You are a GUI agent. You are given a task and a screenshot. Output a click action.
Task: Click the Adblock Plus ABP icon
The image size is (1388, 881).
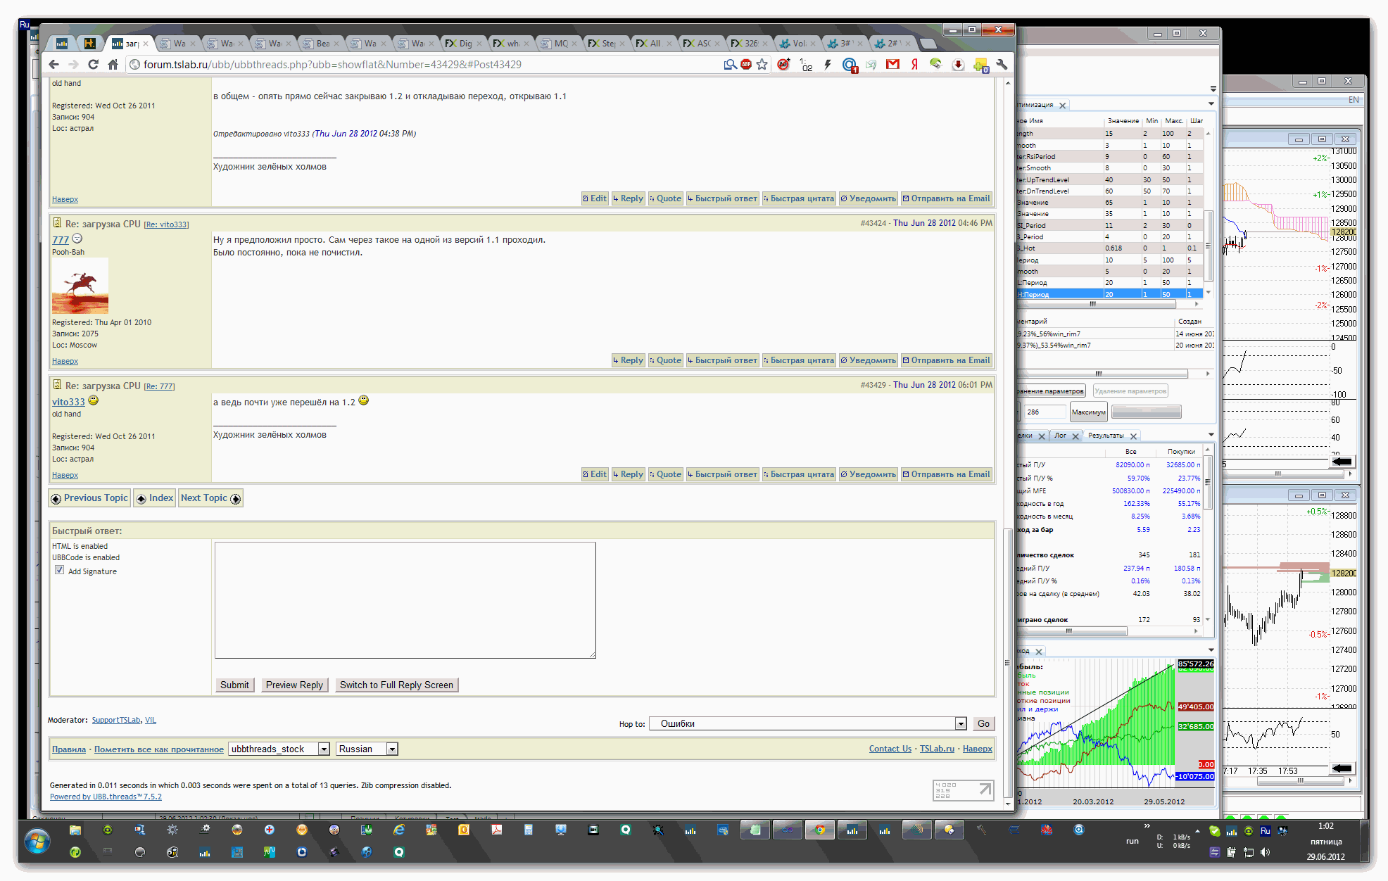[746, 65]
